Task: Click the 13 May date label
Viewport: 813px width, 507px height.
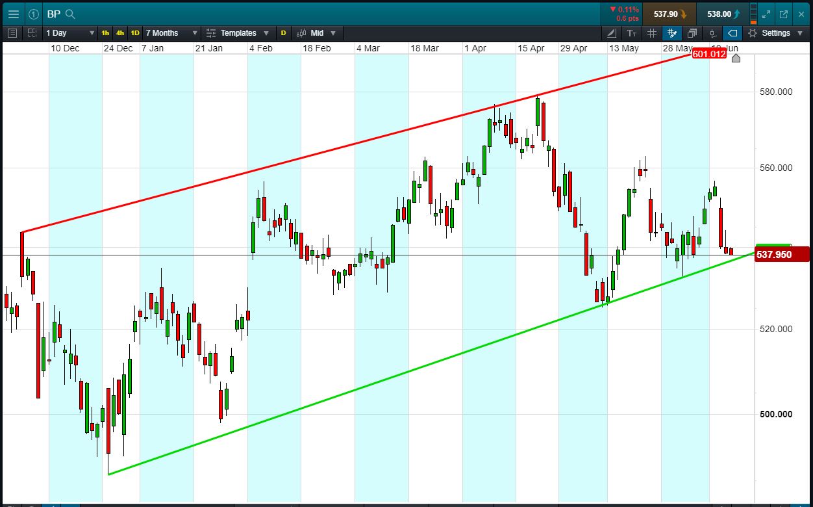Action: pyautogui.click(x=623, y=48)
